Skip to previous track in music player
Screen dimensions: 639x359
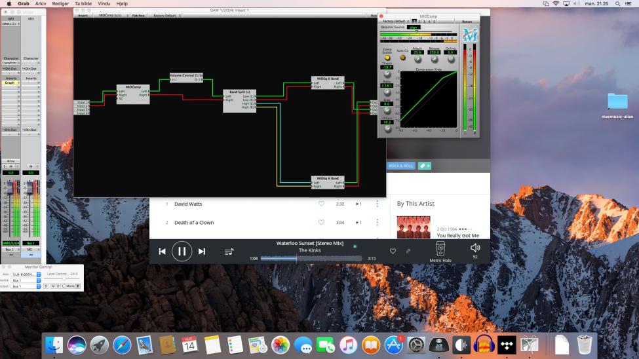pyautogui.click(x=162, y=252)
